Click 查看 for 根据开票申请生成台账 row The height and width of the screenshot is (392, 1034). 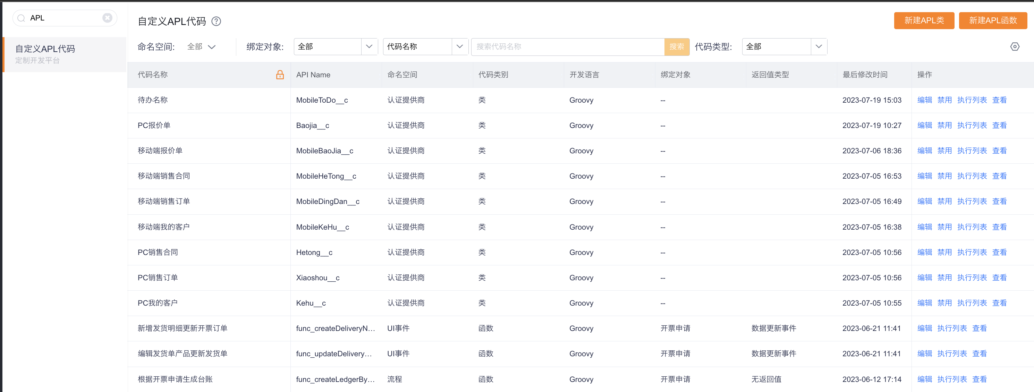tap(979, 379)
